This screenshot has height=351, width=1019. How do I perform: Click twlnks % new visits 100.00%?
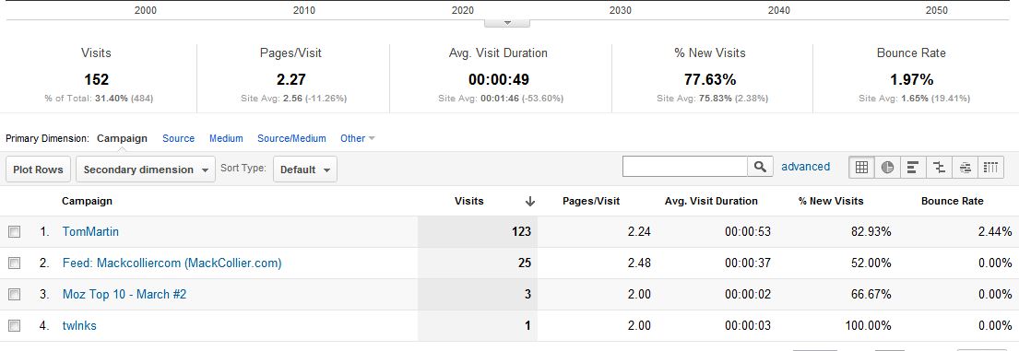869,325
